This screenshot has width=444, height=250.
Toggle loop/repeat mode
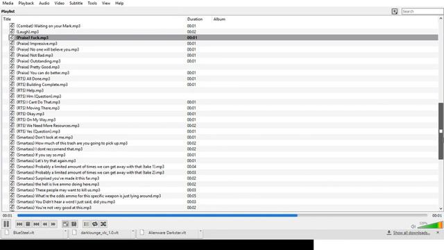(95, 224)
